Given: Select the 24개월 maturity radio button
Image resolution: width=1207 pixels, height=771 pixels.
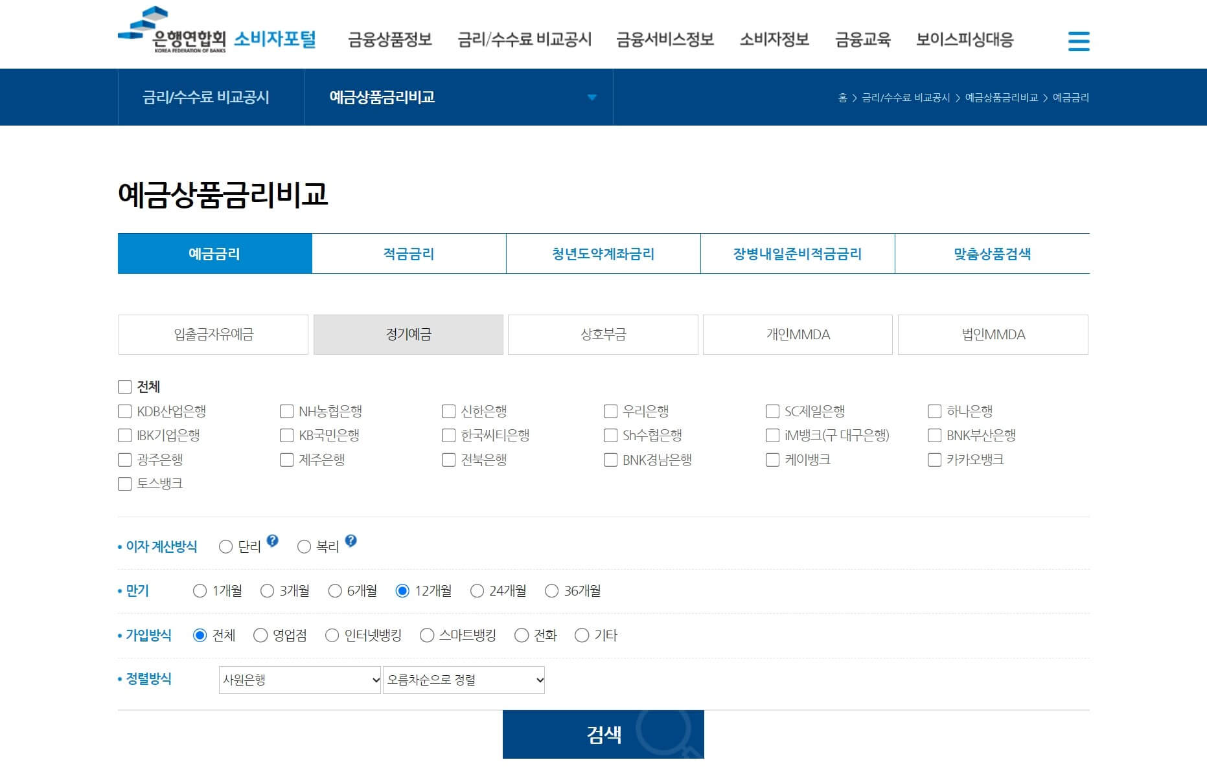Looking at the screenshot, I should [477, 590].
